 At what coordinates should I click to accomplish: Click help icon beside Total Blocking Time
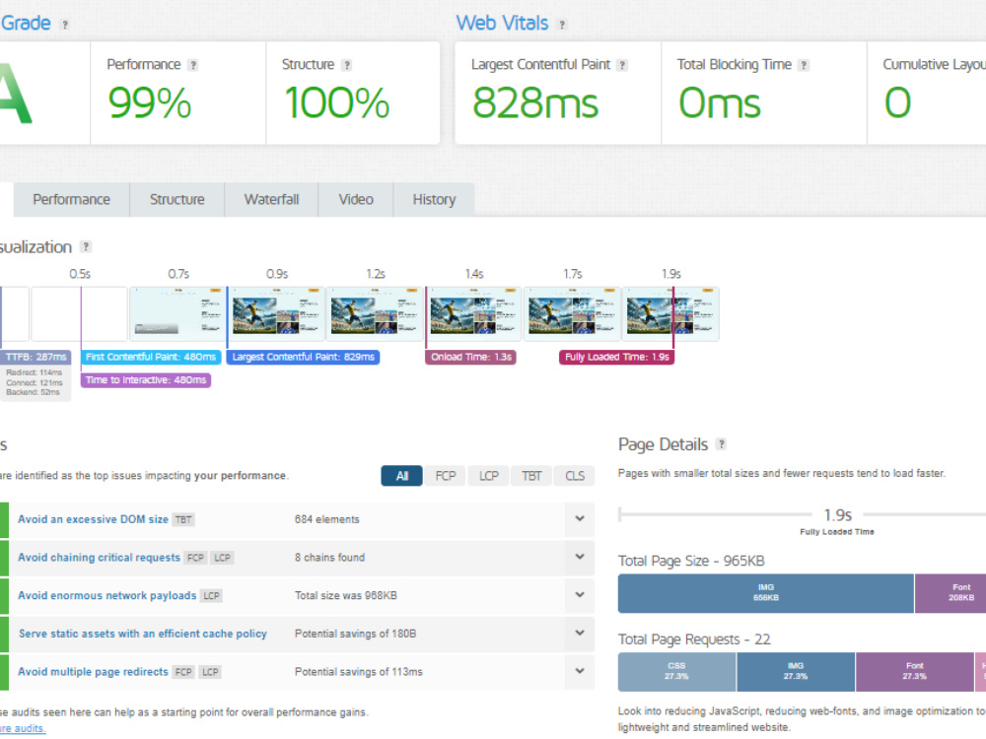point(803,65)
